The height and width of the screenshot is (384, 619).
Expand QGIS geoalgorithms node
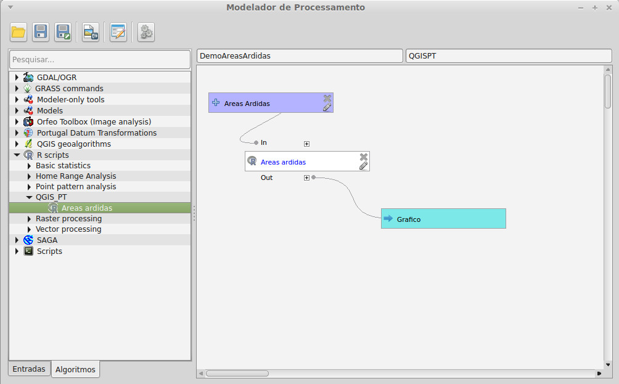17,144
